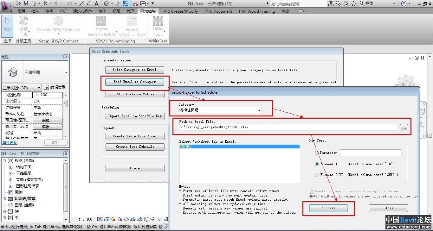This screenshot has height=231, width=433.
Task: Click the Visual Style cube icon in view bar
Action: tap(107, 219)
